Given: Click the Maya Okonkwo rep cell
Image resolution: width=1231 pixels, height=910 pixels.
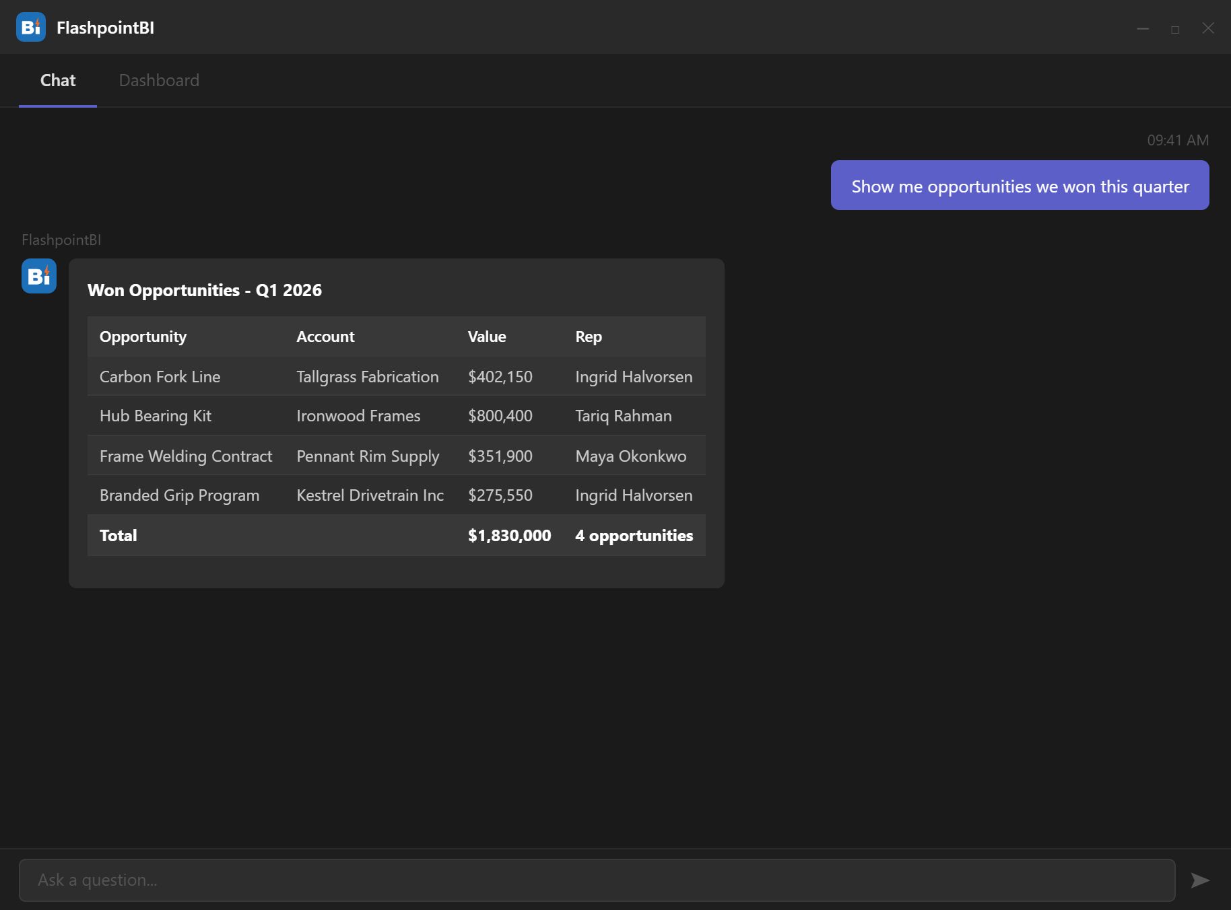Looking at the screenshot, I should tap(631, 456).
